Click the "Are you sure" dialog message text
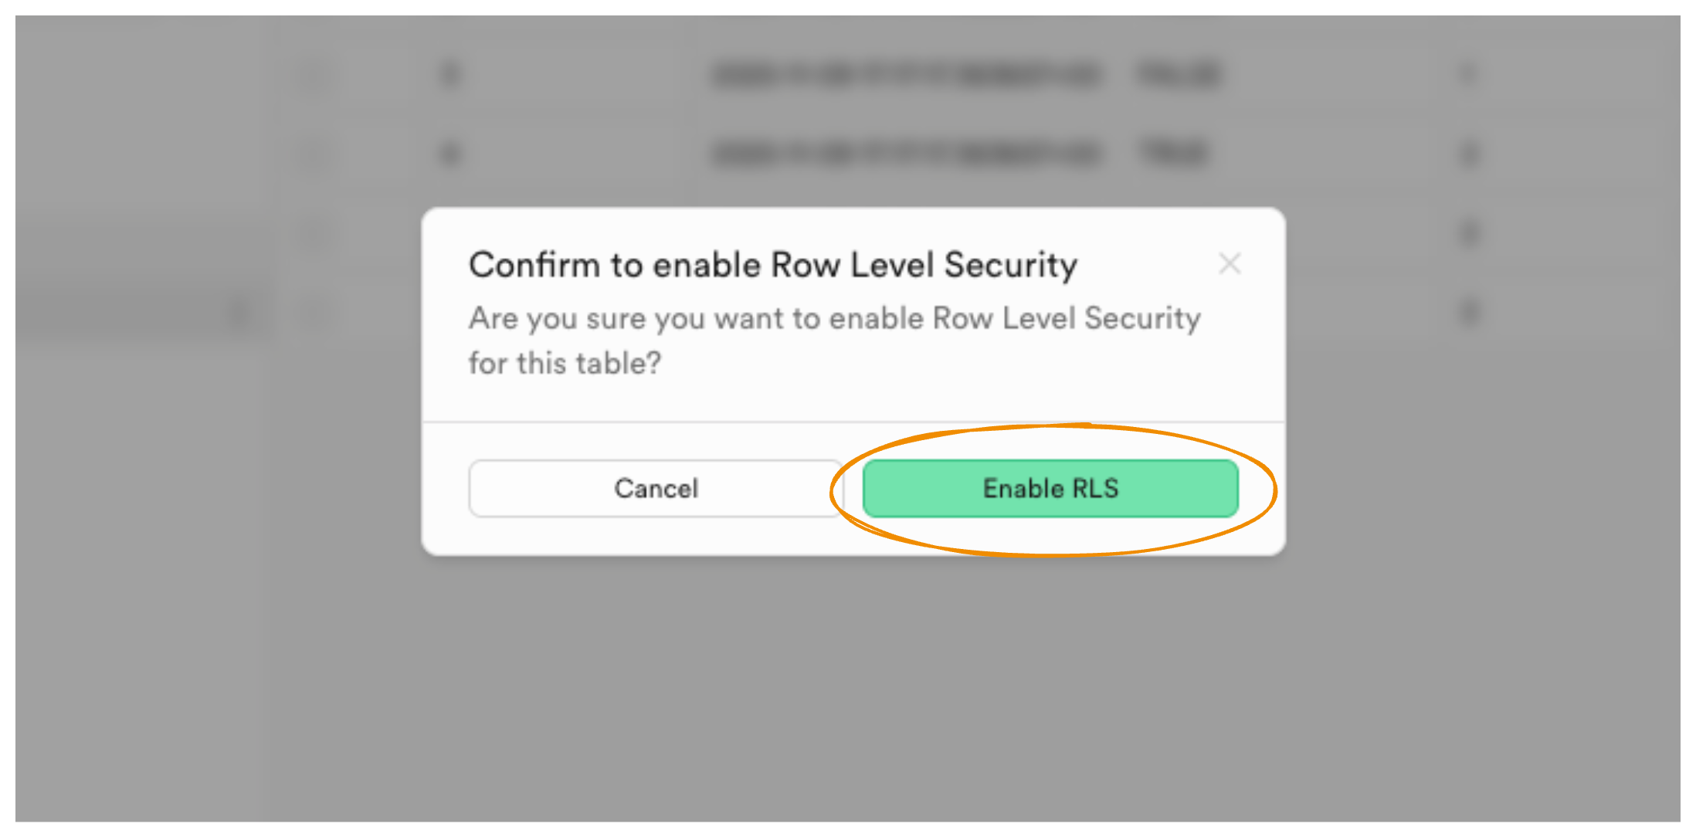Viewport: 1696px width, 837px height. (834, 340)
